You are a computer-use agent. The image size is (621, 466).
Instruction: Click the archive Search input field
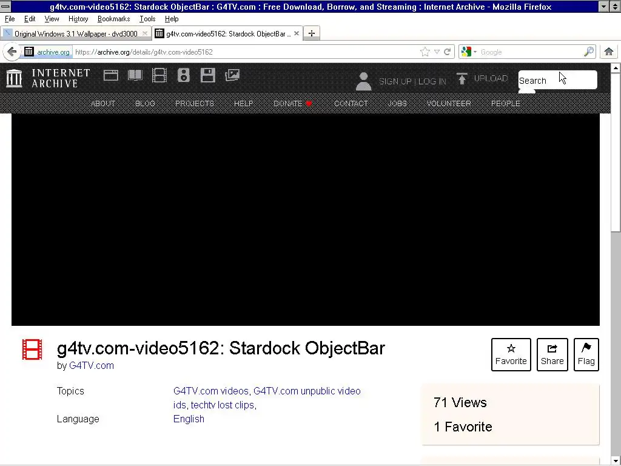pyautogui.click(x=558, y=81)
